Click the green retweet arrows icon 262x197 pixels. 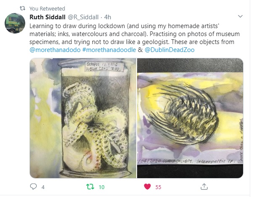tap(90, 187)
